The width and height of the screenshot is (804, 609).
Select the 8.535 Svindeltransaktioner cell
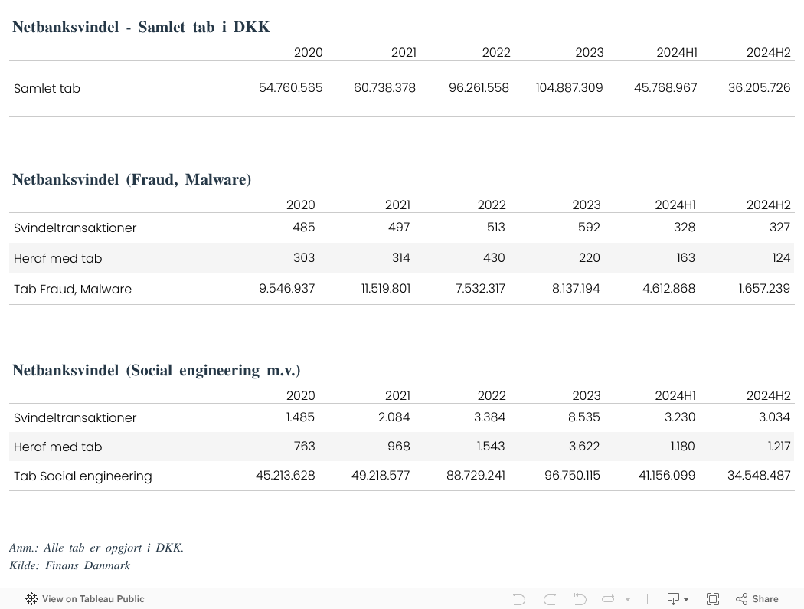coord(586,417)
